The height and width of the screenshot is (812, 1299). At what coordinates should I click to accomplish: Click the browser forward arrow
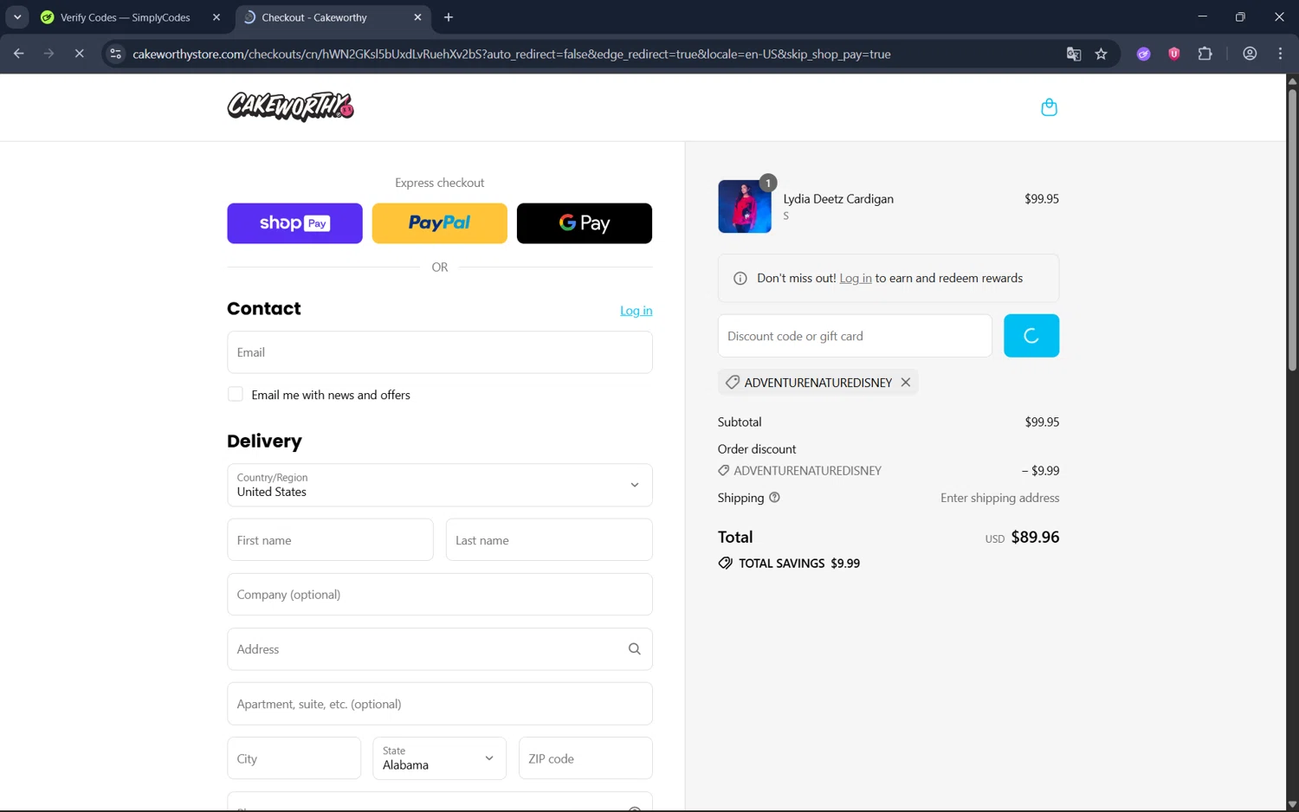pyautogui.click(x=48, y=54)
